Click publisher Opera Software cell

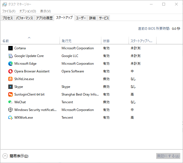point(73,71)
